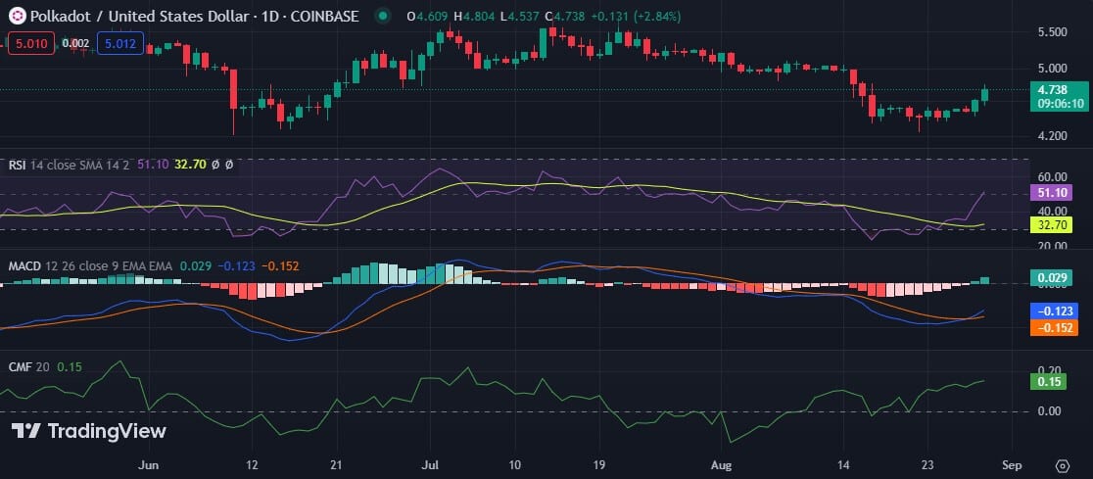Image resolution: width=1093 pixels, height=479 pixels.
Task: Click the yellow RSI SMA label 32.70
Action: [1056, 224]
